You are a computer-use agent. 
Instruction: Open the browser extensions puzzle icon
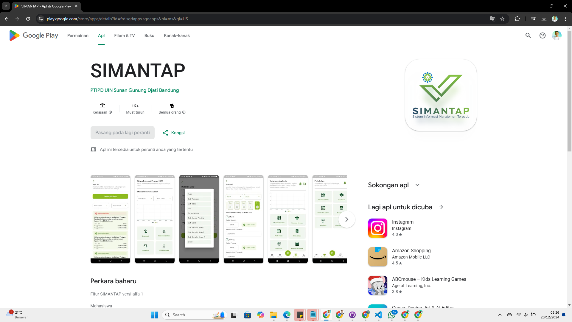point(517,19)
